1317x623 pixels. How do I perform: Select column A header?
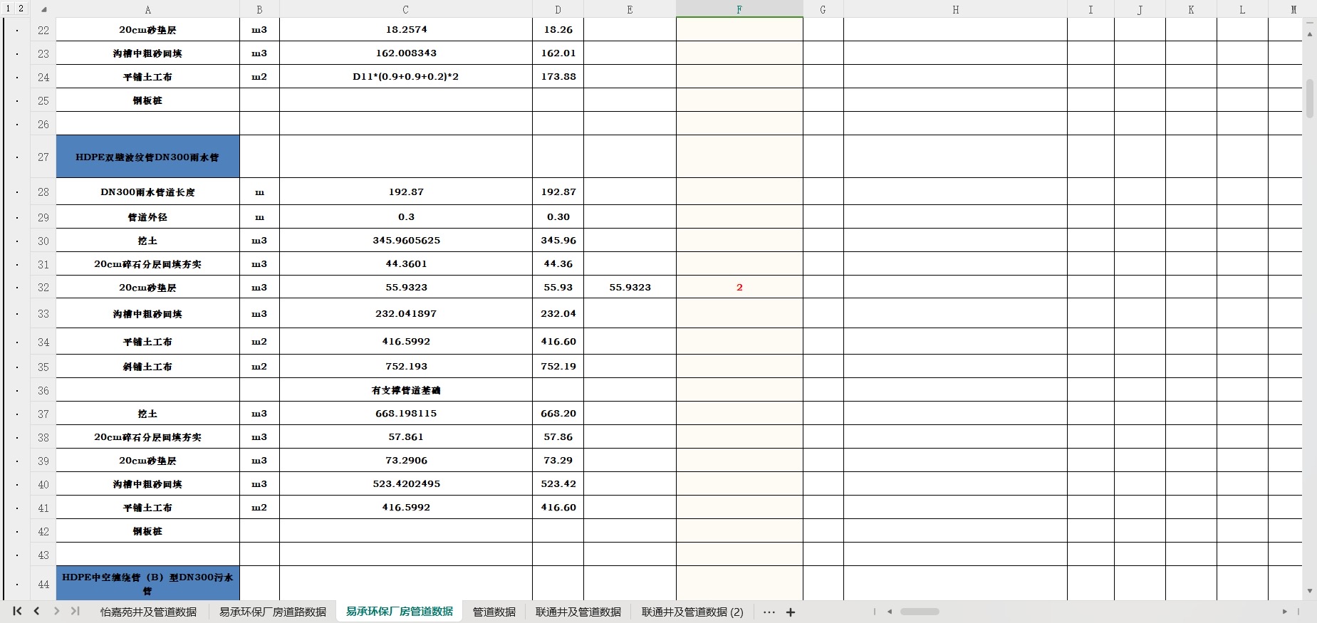(148, 9)
